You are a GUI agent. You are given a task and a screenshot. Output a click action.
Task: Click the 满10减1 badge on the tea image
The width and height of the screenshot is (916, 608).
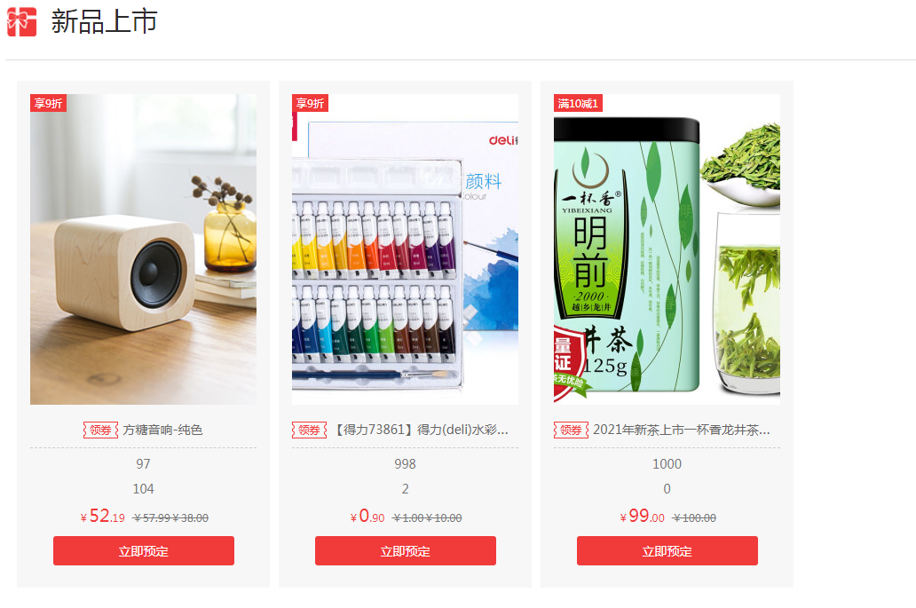(578, 103)
